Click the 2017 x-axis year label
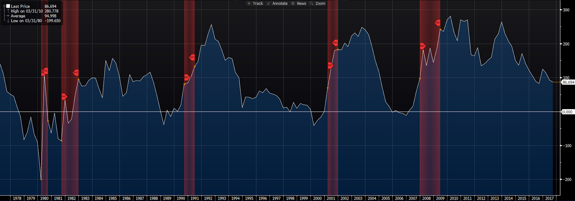575x201 pixels. click(x=549, y=198)
